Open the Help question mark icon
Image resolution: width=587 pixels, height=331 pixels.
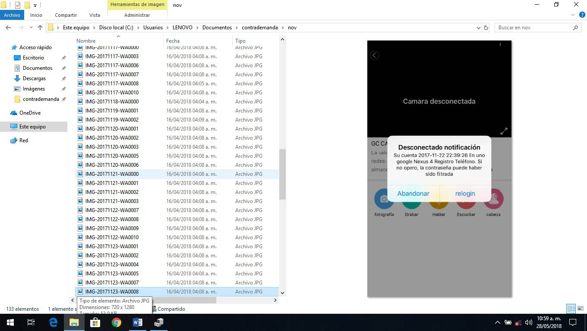coord(581,15)
